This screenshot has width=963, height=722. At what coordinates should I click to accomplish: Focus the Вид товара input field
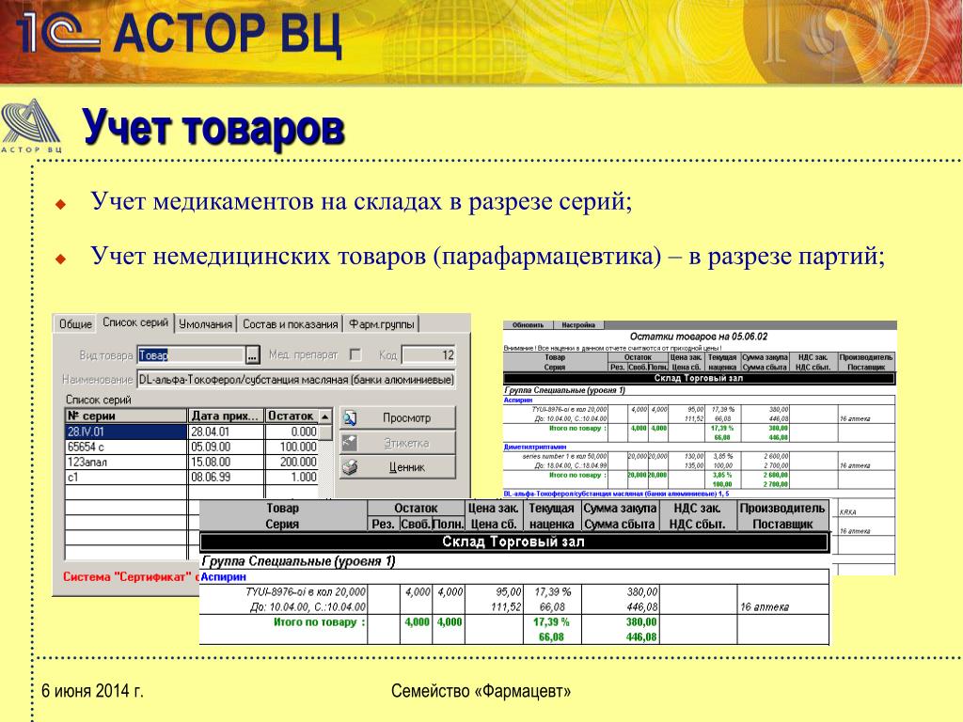(x=192, y=354)
